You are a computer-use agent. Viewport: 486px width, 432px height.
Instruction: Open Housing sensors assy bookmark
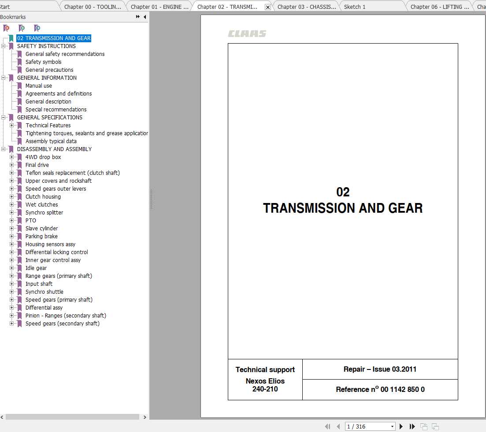[x=50, y=244]
